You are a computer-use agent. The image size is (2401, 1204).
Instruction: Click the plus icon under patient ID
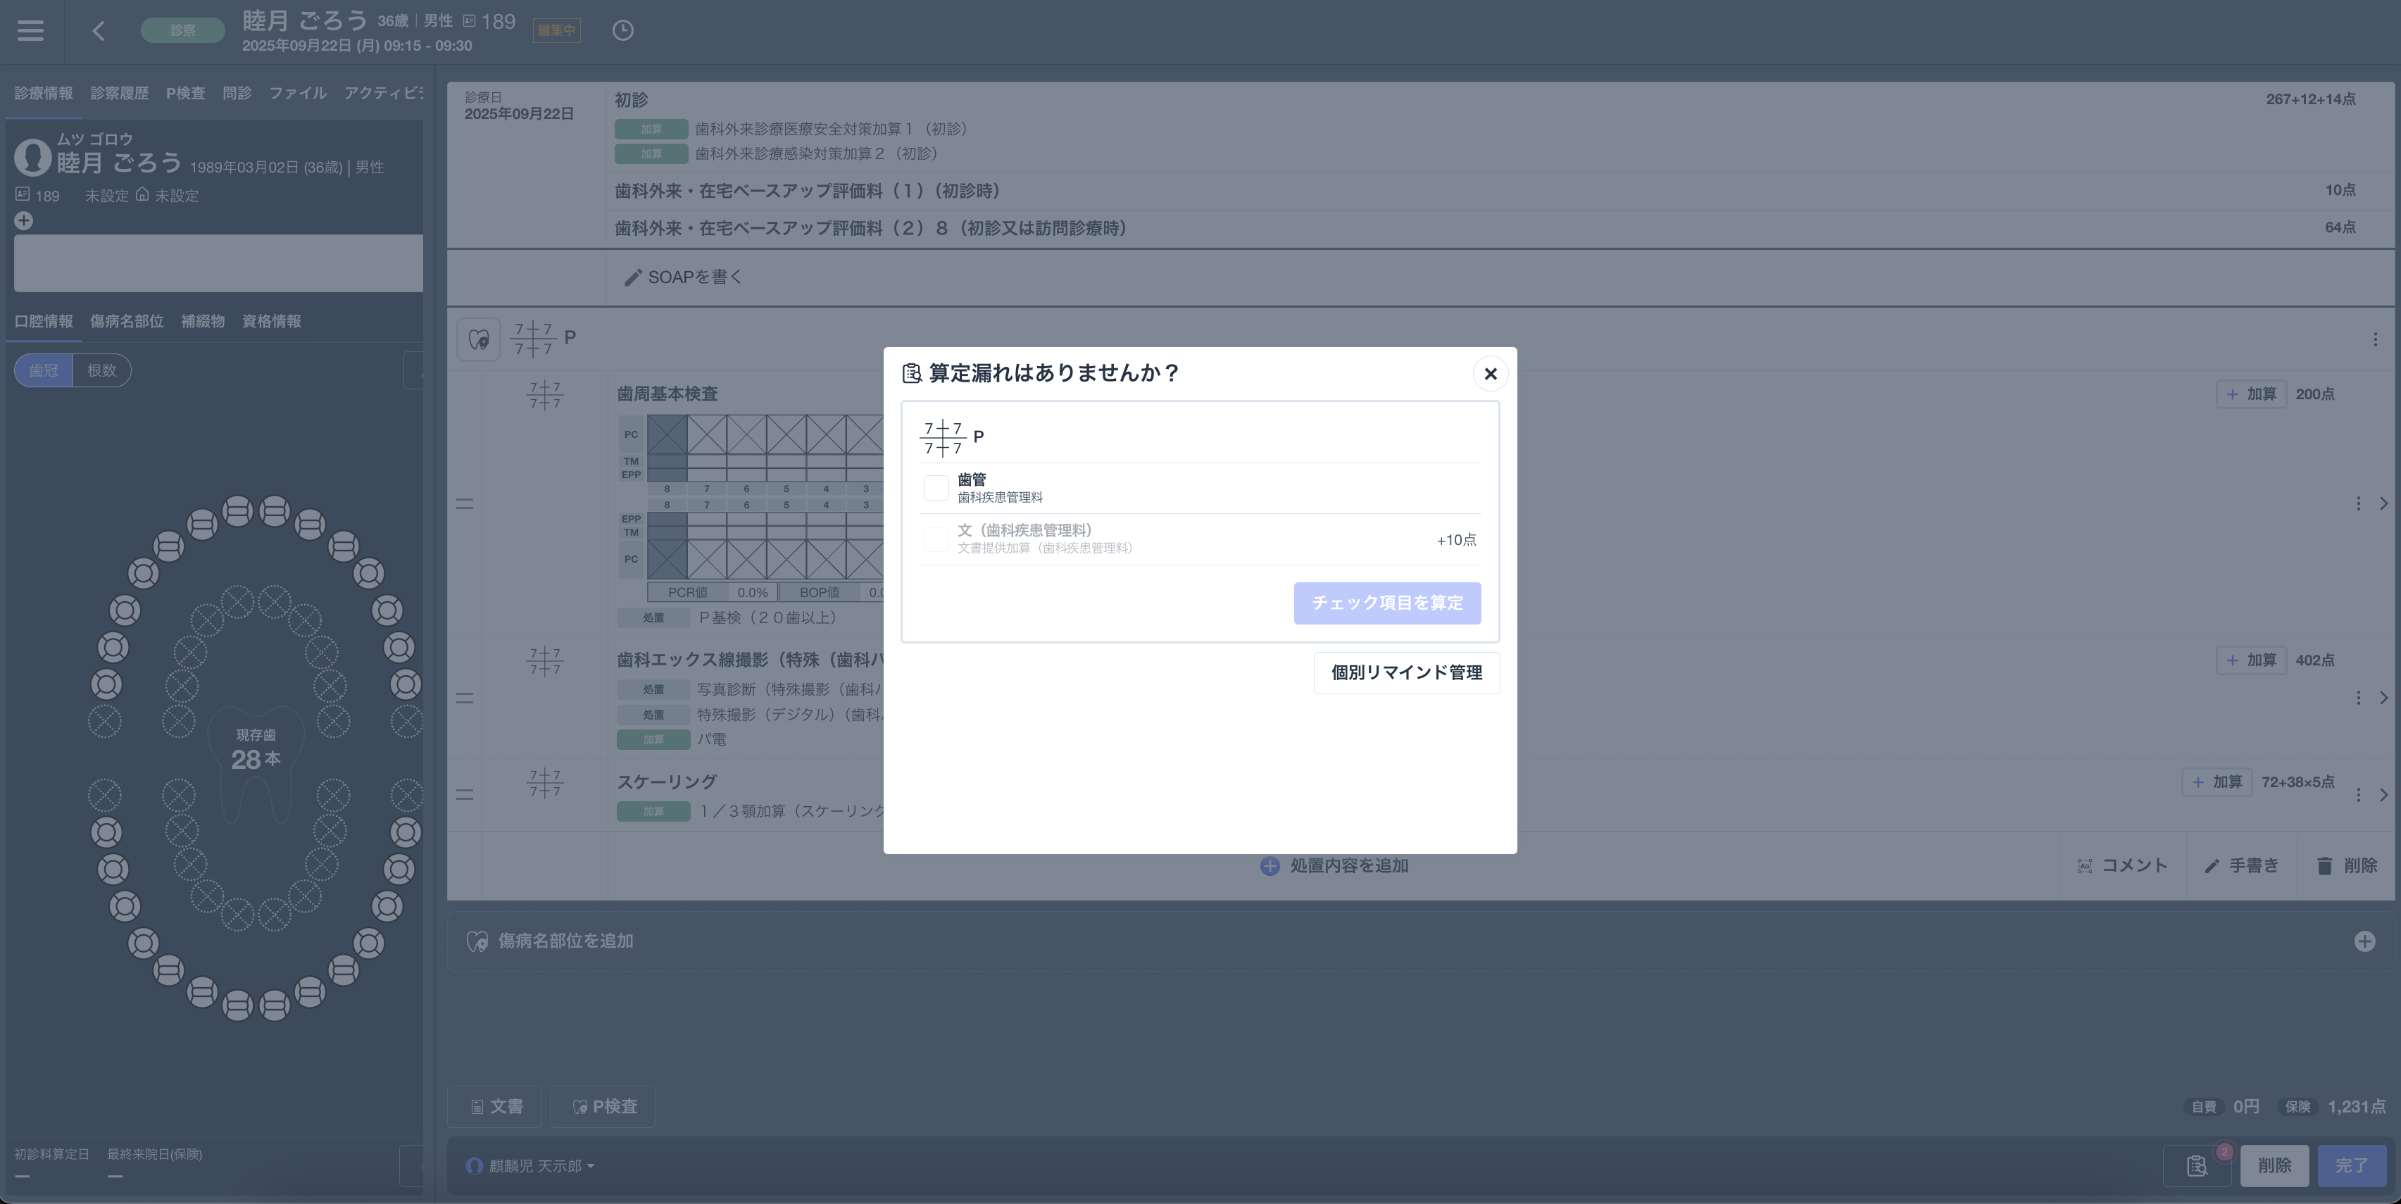(24, 221)
